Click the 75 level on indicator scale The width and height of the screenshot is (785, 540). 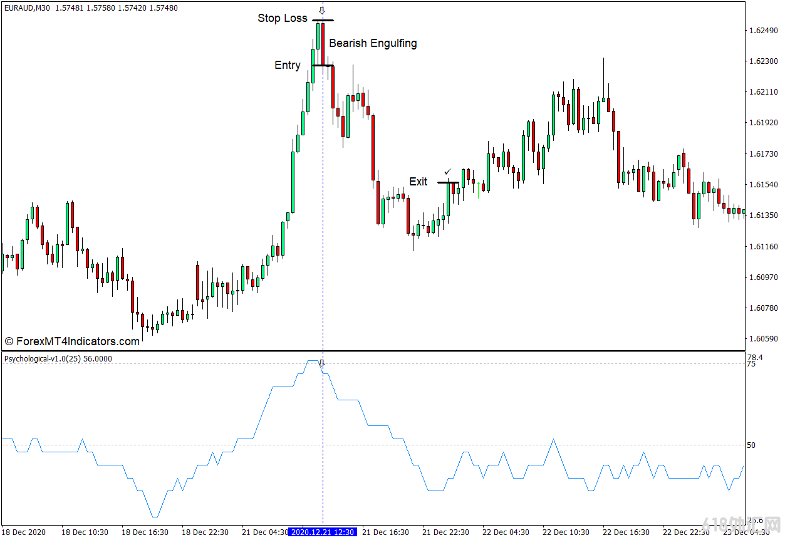(x=751, y=364)
